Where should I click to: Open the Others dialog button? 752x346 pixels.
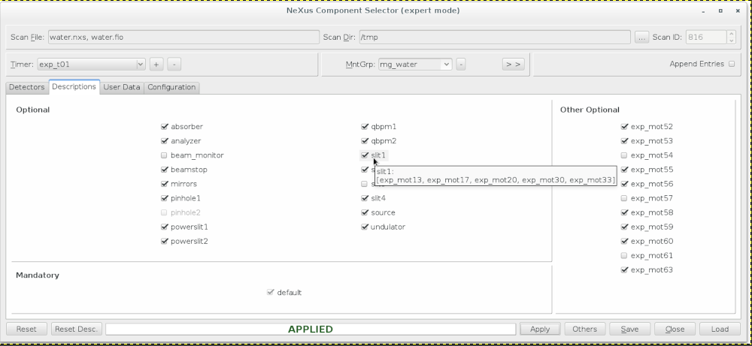click(584, 329)
